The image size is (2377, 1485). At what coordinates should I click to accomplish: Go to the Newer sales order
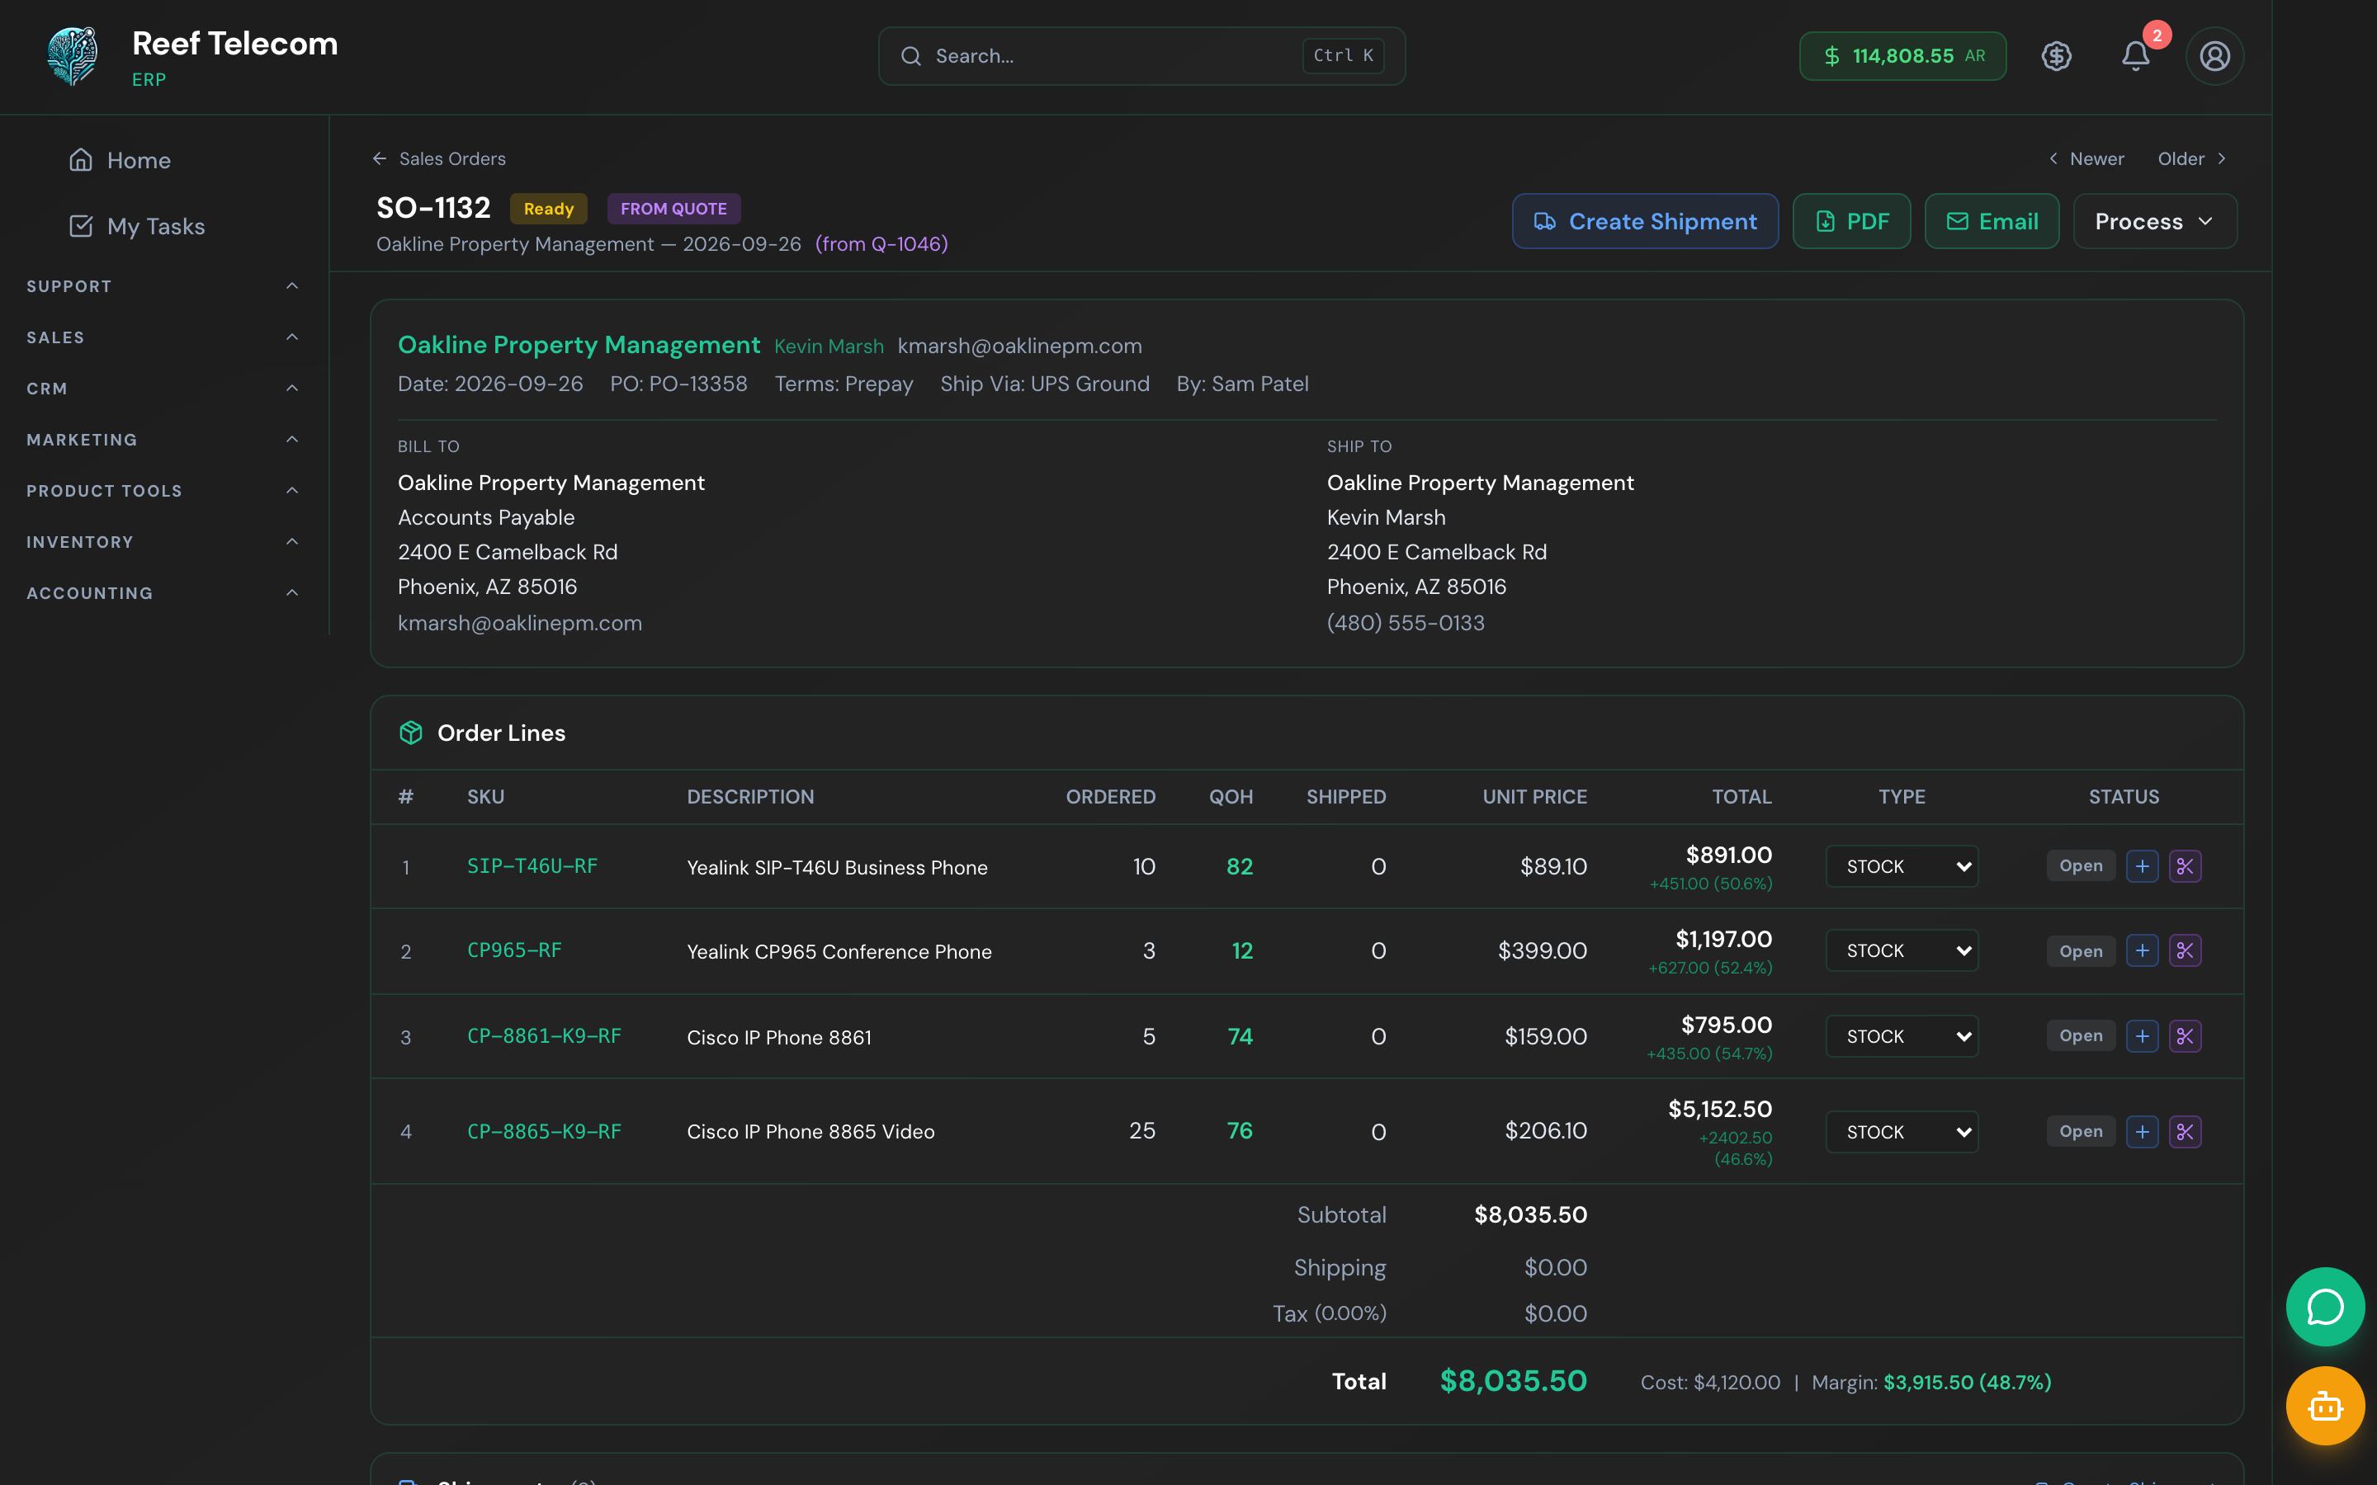point(2086,158)
